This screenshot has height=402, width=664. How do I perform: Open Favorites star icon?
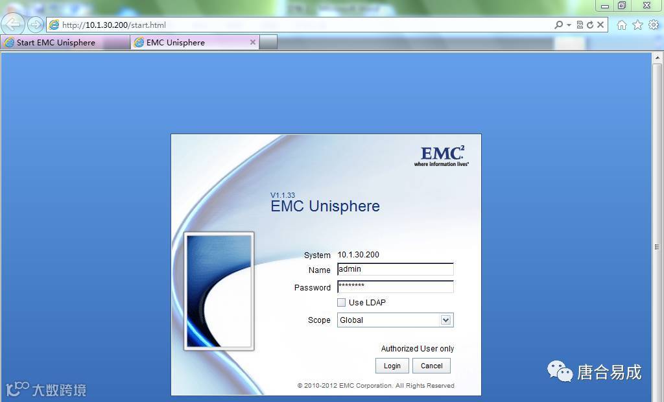[x=638, y=25]
